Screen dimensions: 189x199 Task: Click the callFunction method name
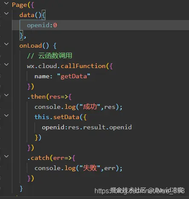tap(83, 66)
